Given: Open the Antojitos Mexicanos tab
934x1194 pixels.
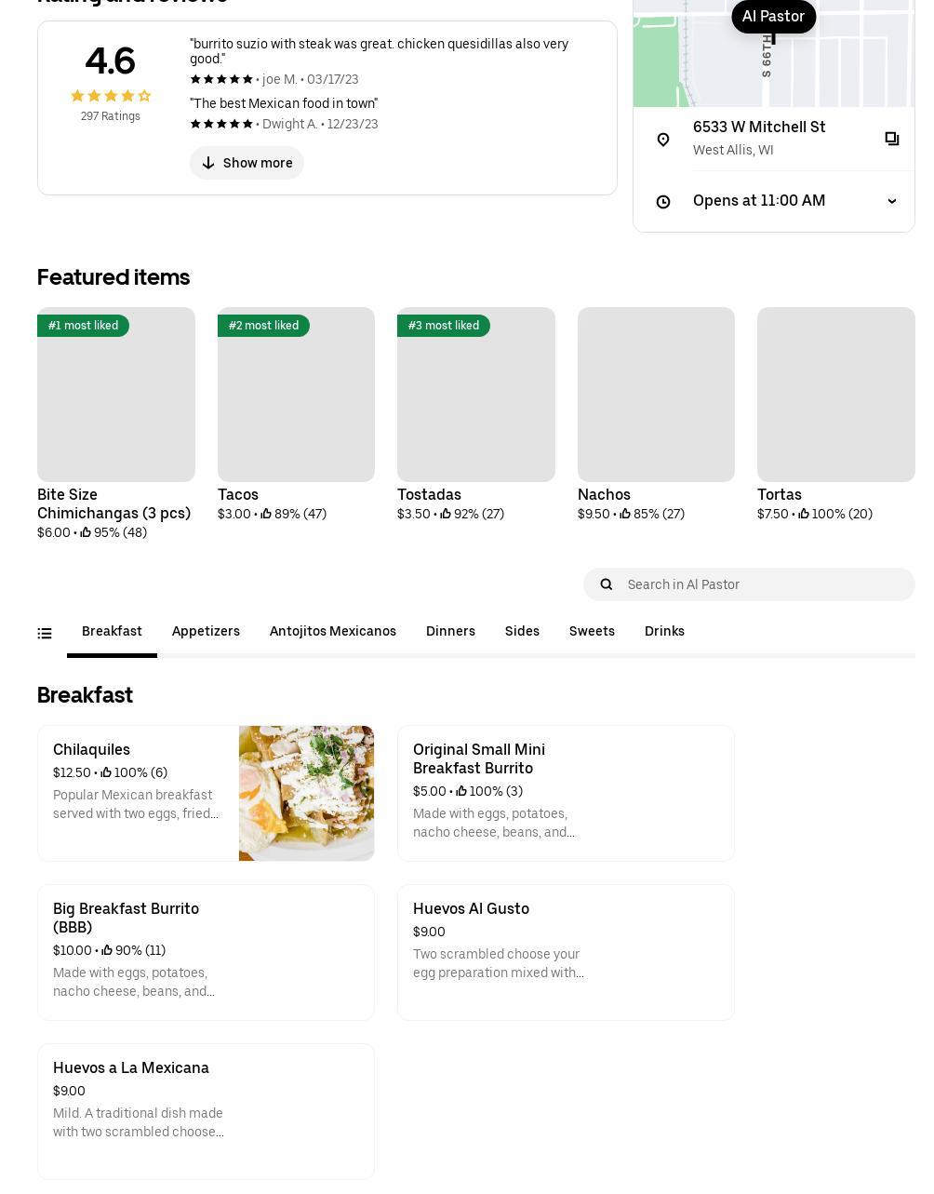Looking at the screenshot, I should point(332,631).
